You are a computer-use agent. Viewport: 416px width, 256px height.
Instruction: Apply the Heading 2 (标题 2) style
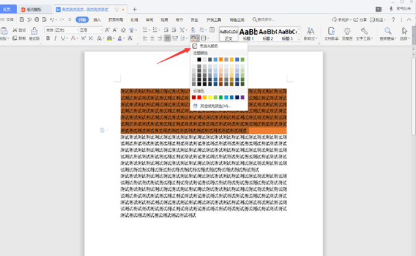click(268, 34)
